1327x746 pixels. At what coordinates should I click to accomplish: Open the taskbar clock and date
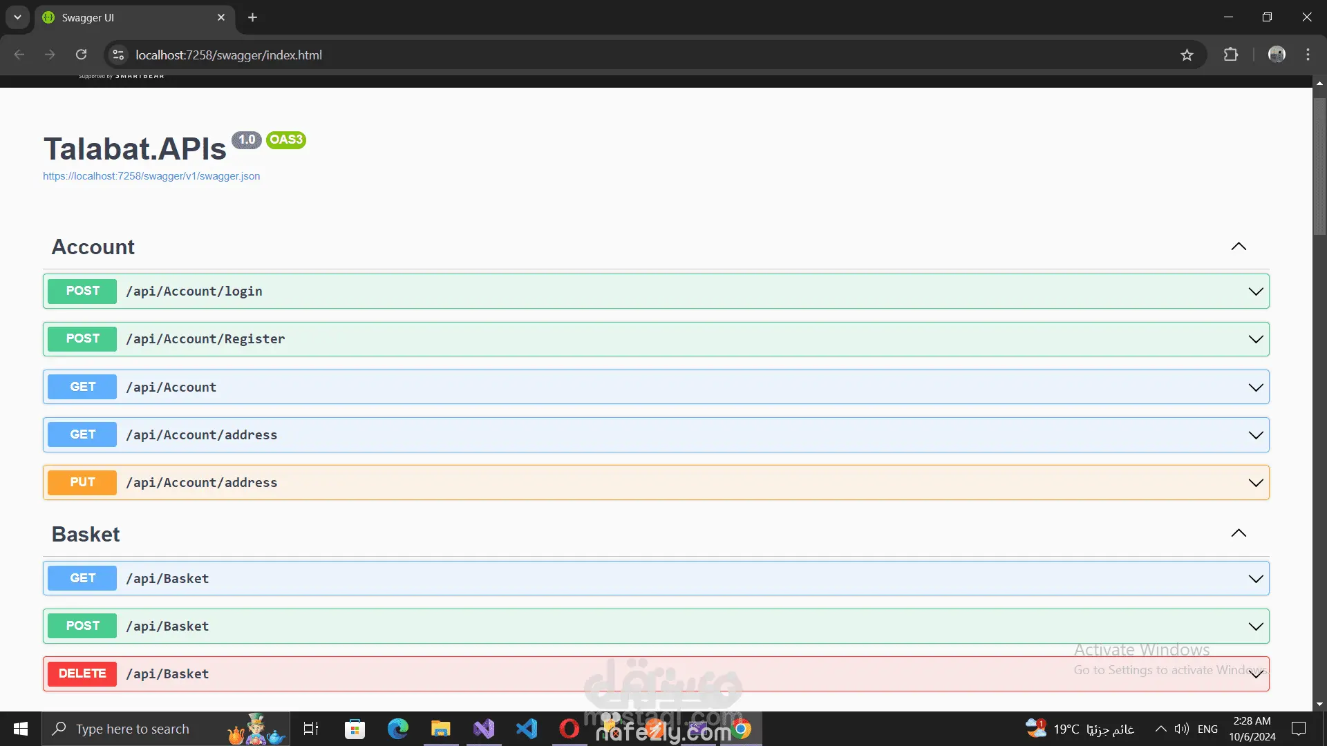[1252, 729]
